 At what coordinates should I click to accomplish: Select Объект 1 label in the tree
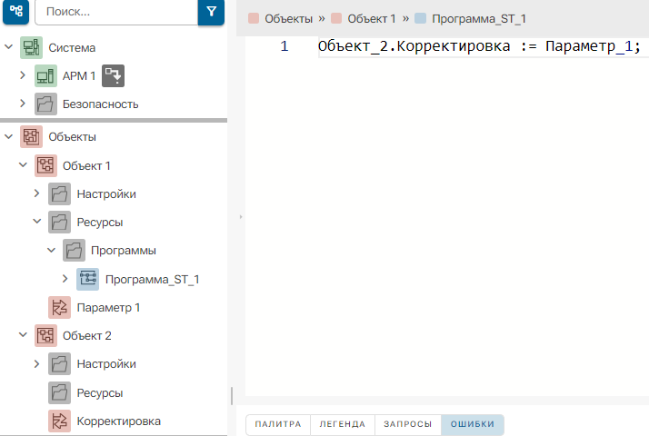86,166
